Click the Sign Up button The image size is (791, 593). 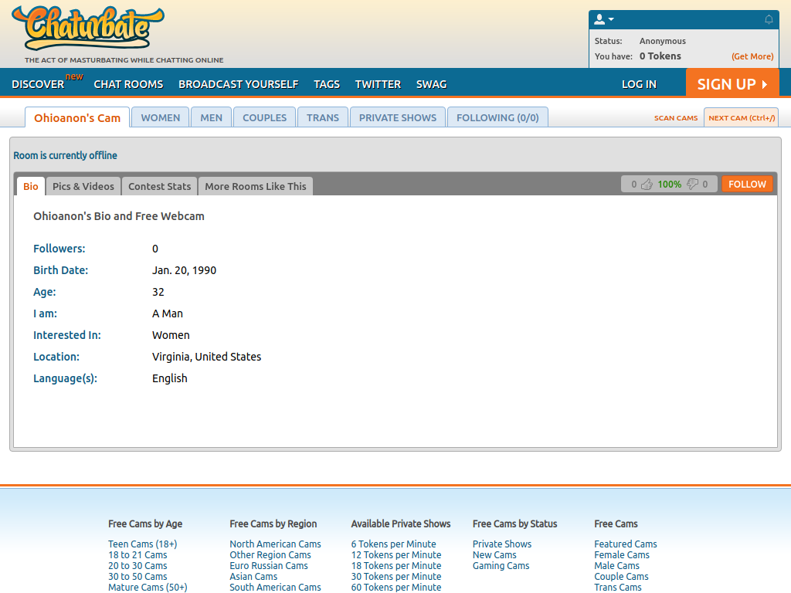click(x=732, y=83)
